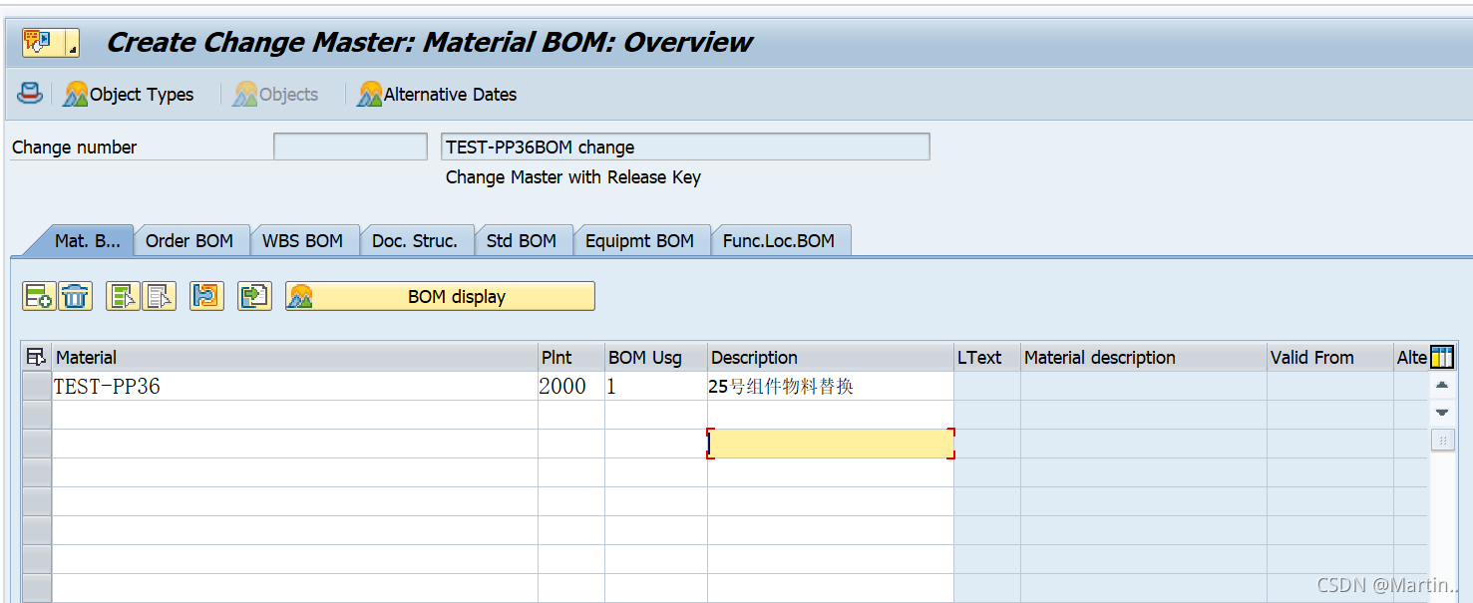The height and width of the screenshot is (603, 1473).
Task: Select the TEST-PP36 material cell
Action: [294, 386]
